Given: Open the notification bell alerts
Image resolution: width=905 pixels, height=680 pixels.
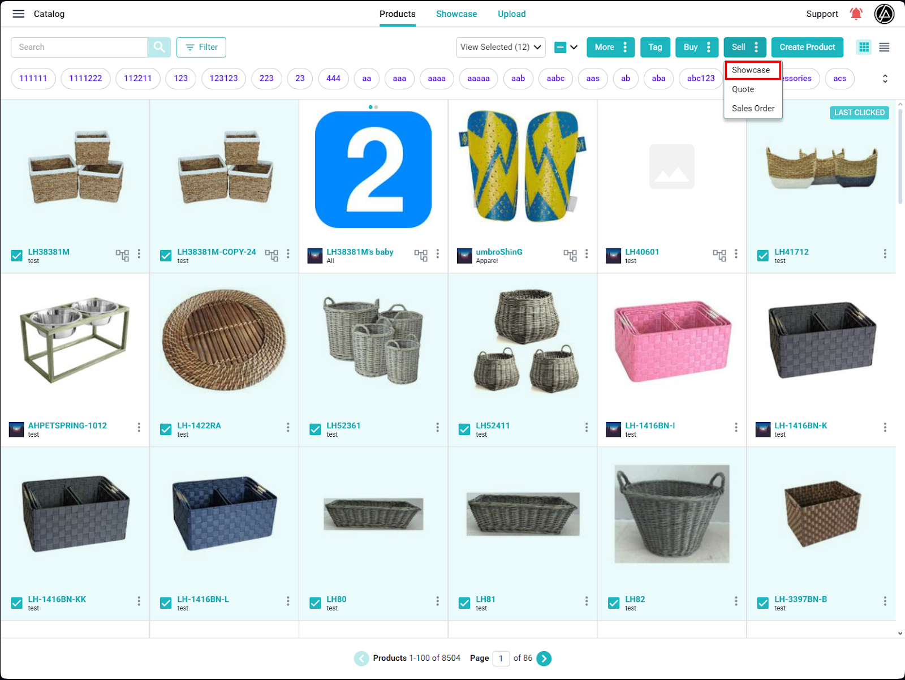Looking at the screenshot, I should (856, 14).
